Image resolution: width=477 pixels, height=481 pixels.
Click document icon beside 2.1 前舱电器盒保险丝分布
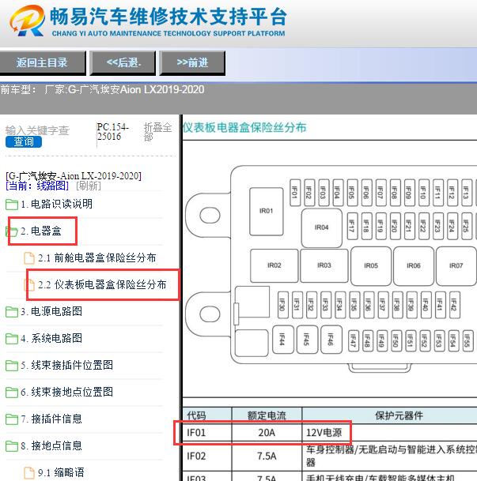click(29, 258)
